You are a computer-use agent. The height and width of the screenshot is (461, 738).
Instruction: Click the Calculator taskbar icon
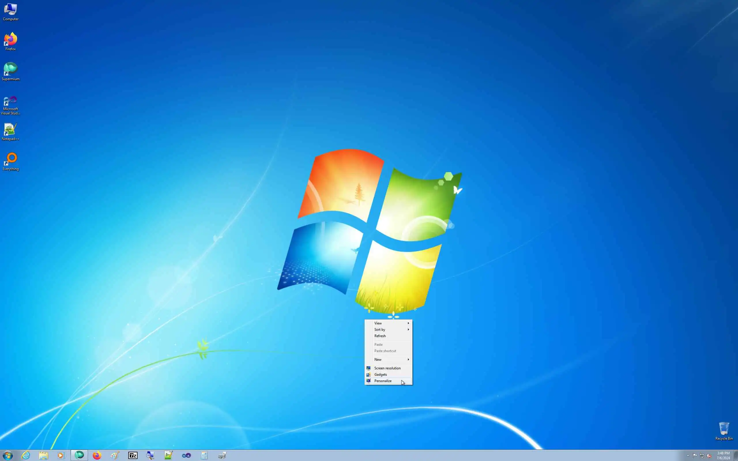pyautogui.click(x=204, y=456)
